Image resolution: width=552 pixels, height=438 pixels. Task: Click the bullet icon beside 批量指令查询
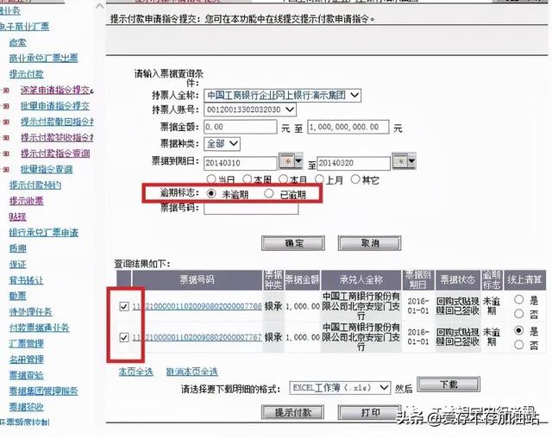click(x=6, y=170)
